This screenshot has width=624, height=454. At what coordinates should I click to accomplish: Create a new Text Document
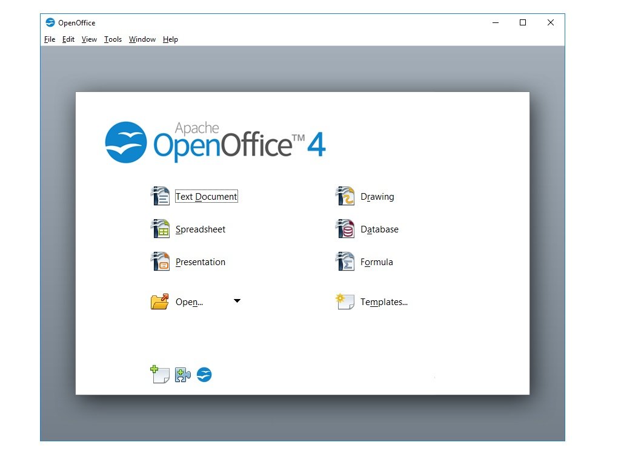(206, 197)
